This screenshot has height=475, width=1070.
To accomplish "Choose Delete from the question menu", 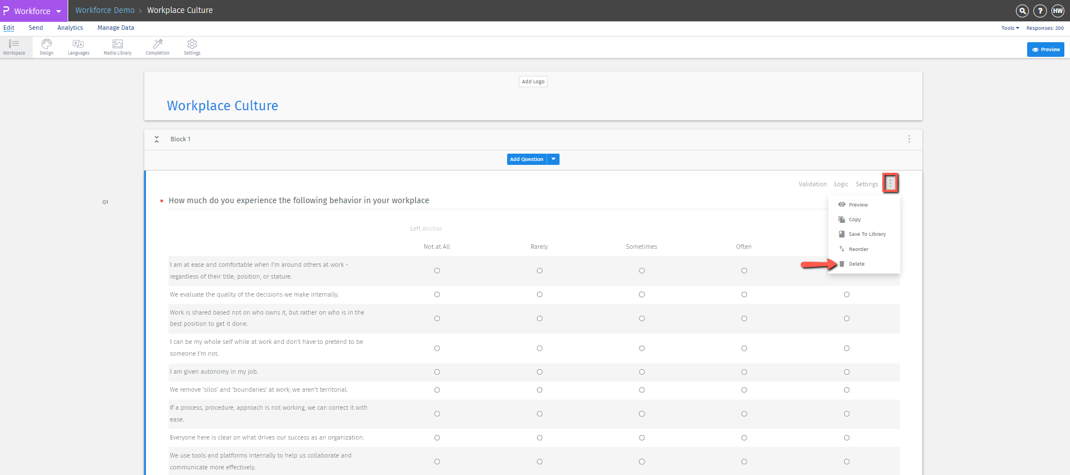I will [856, 264].
